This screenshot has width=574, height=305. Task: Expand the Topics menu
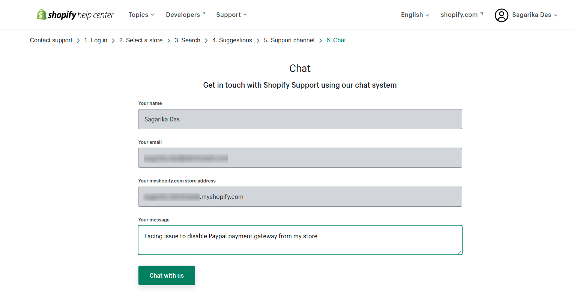pyautogui.click(x=141, y=15)
